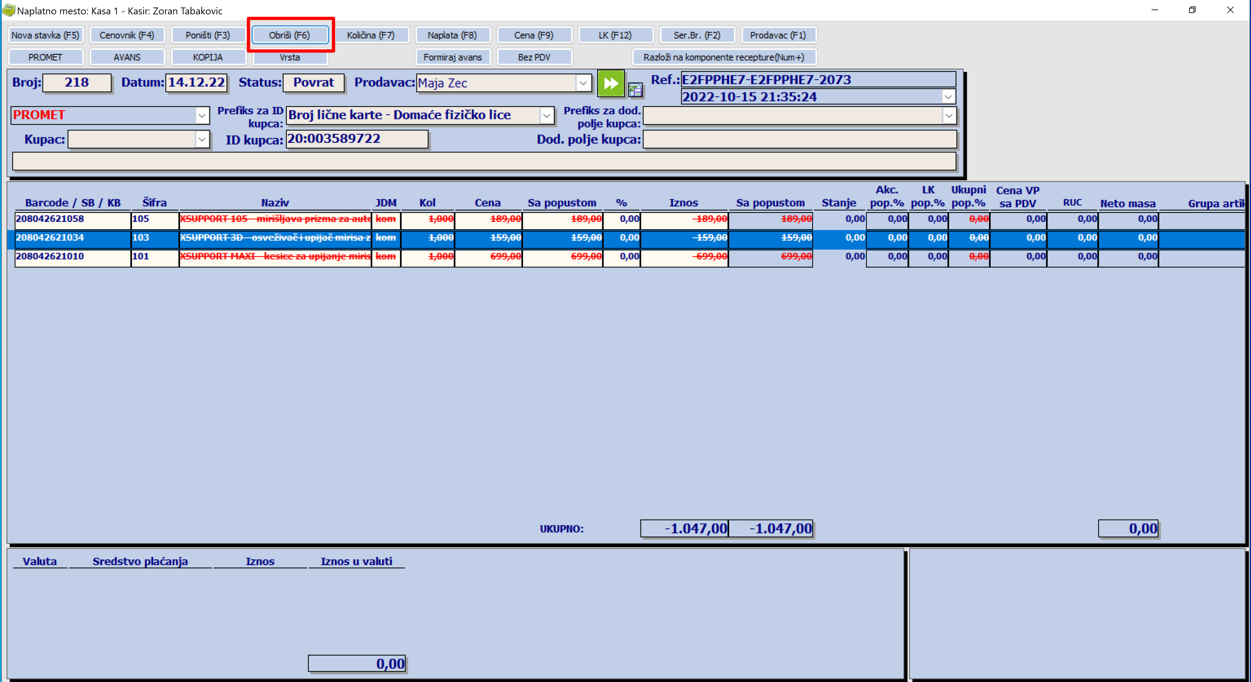Click UKUPNO total field -1.047,00 under Iznos
Image resolution: width=1251 pixels, height=682 pixels.
coord(684,528)
